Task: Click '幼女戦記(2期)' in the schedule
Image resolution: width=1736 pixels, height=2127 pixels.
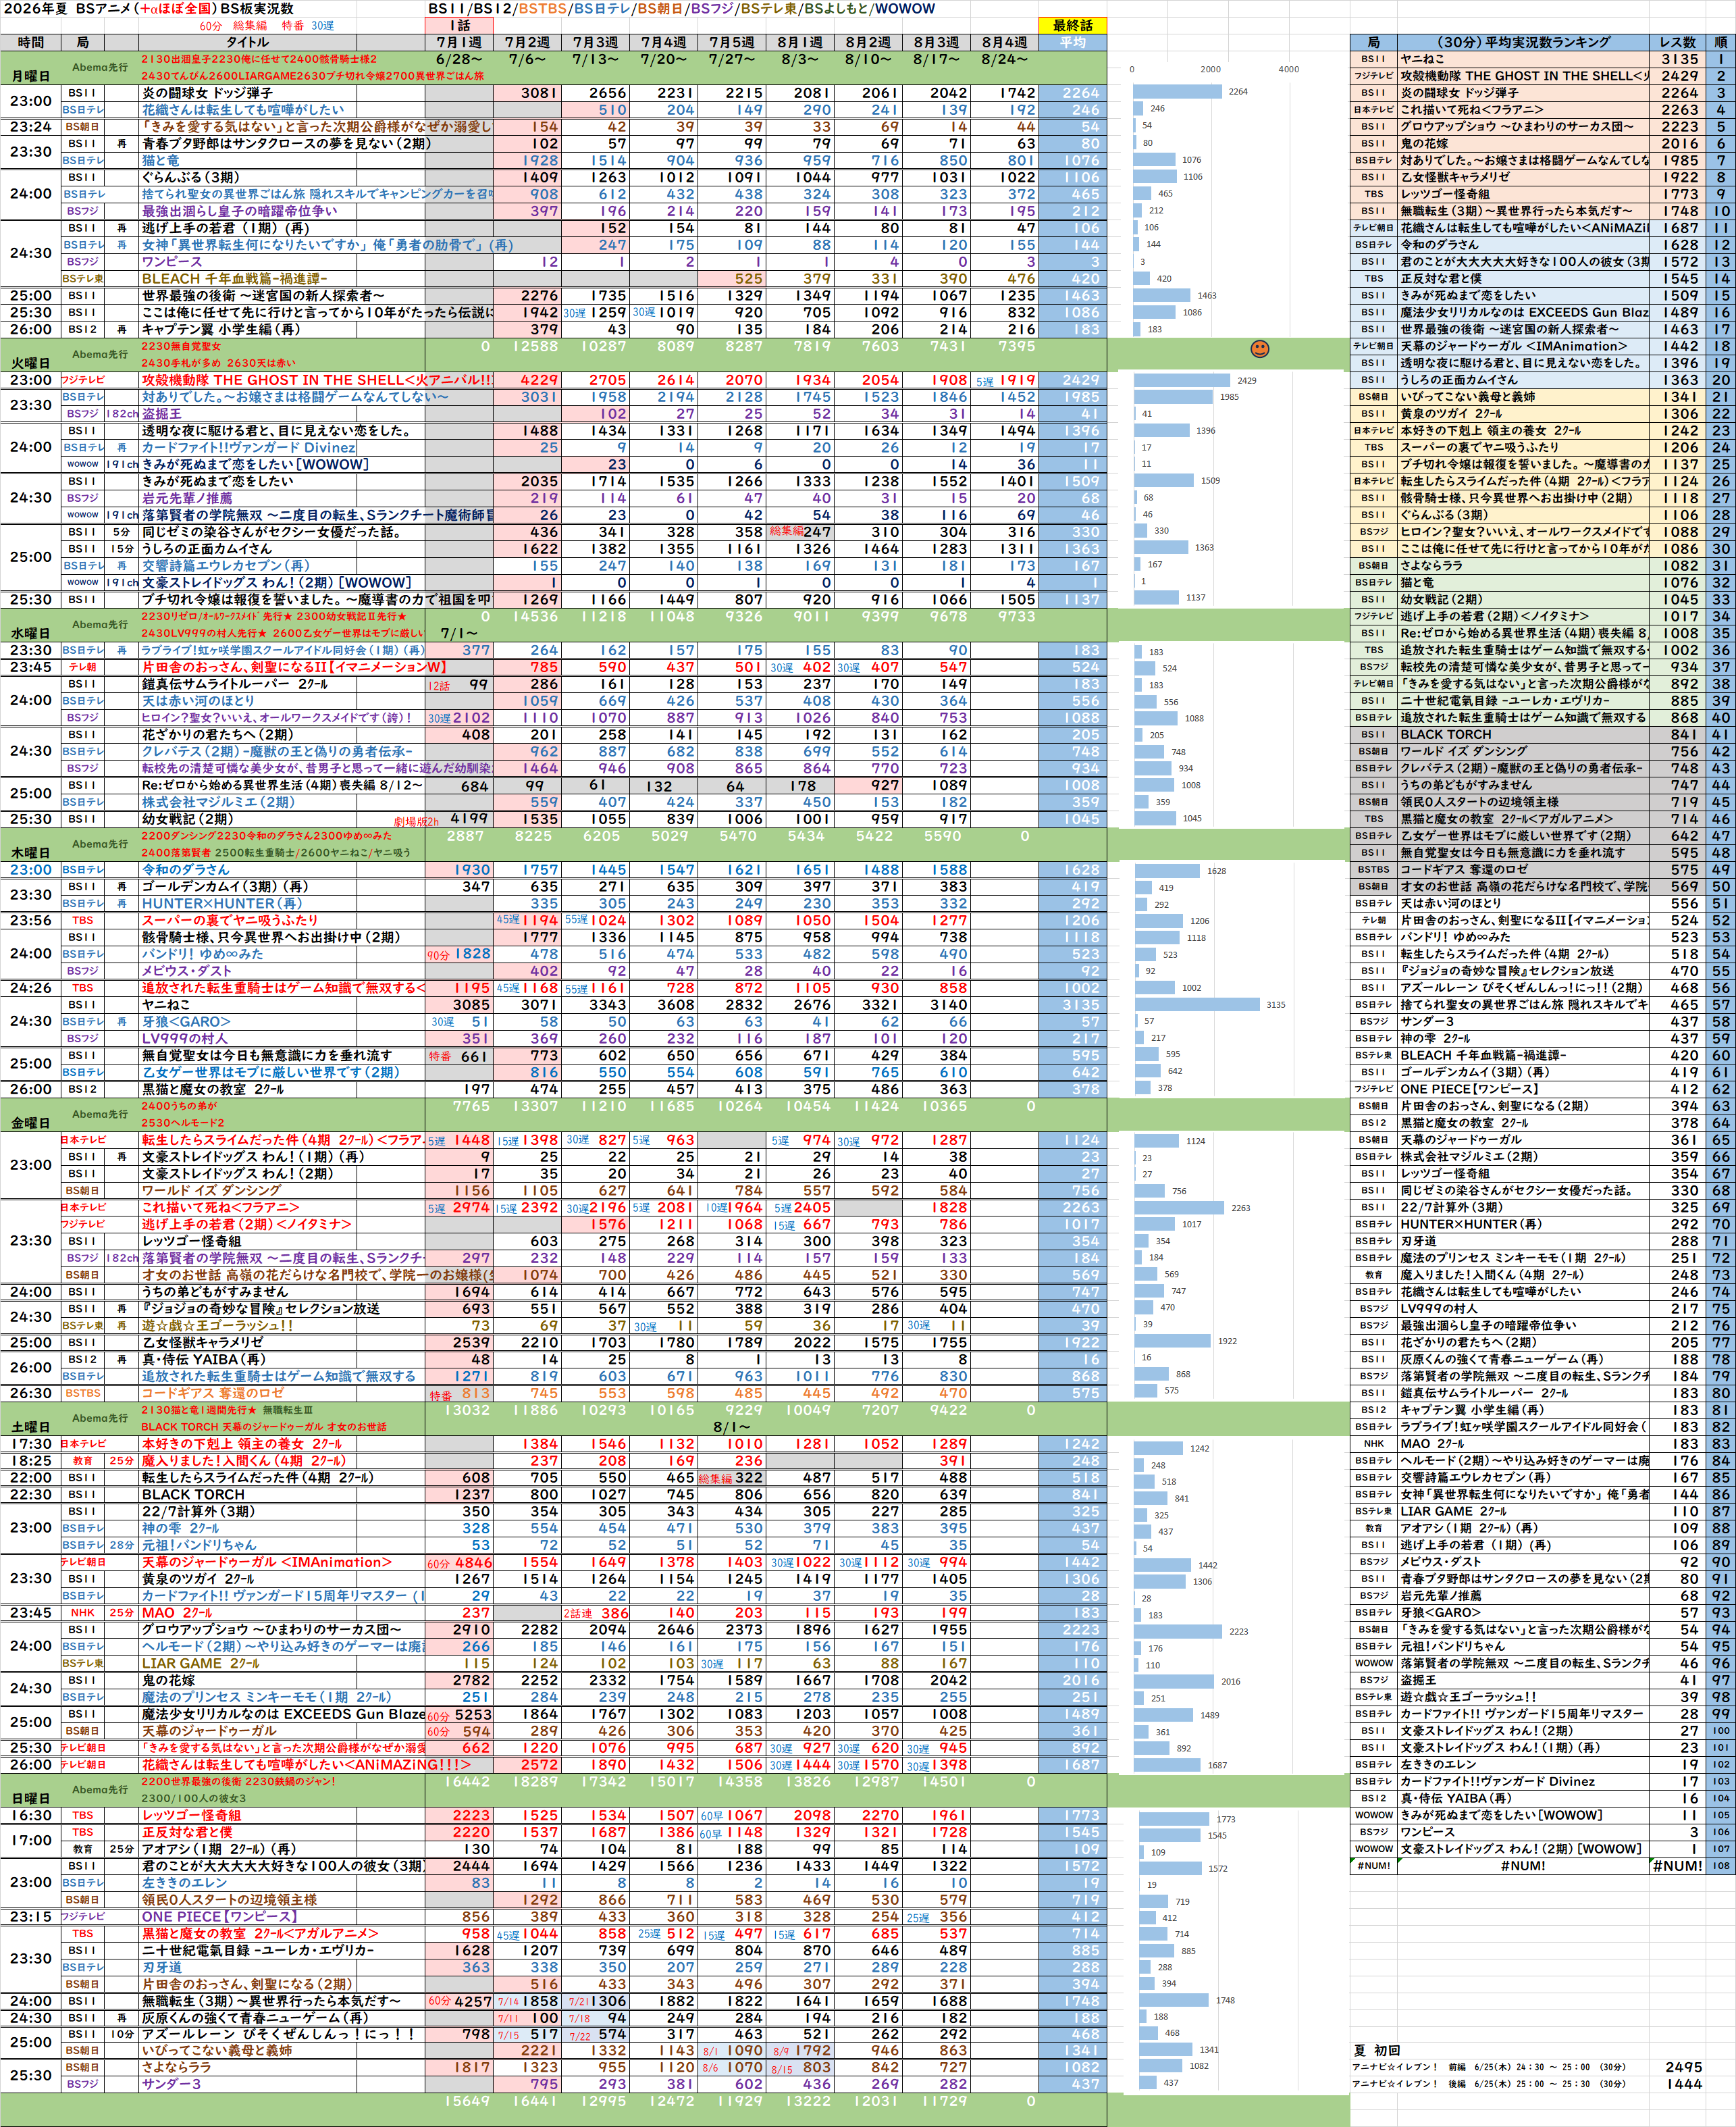Action: (188, 819)
